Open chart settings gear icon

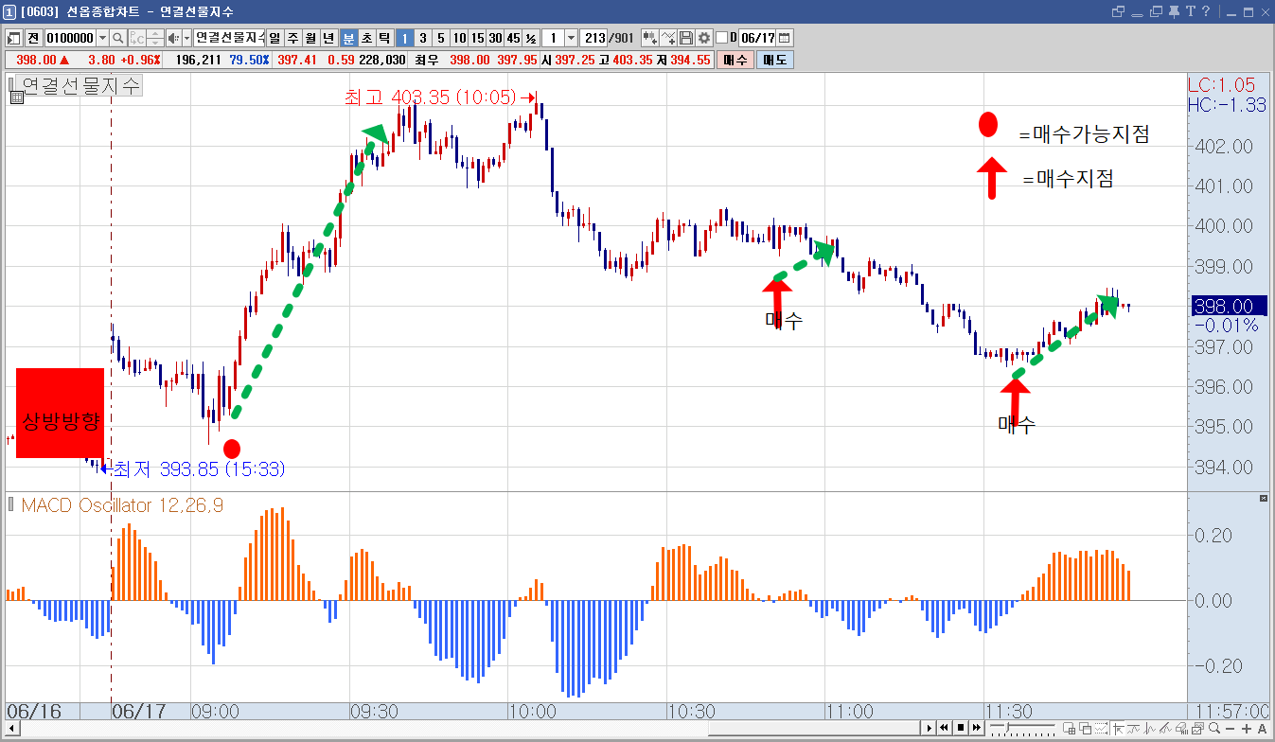click(704, 38)
